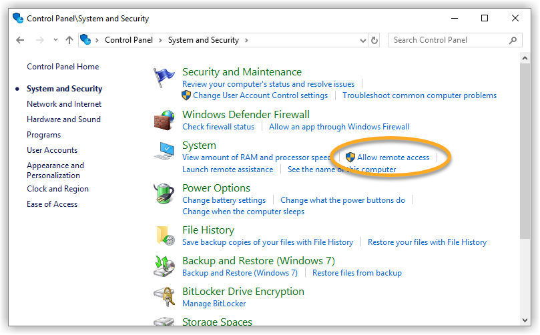
Task: Click the Backup and Restore icon
Action: 164,266
